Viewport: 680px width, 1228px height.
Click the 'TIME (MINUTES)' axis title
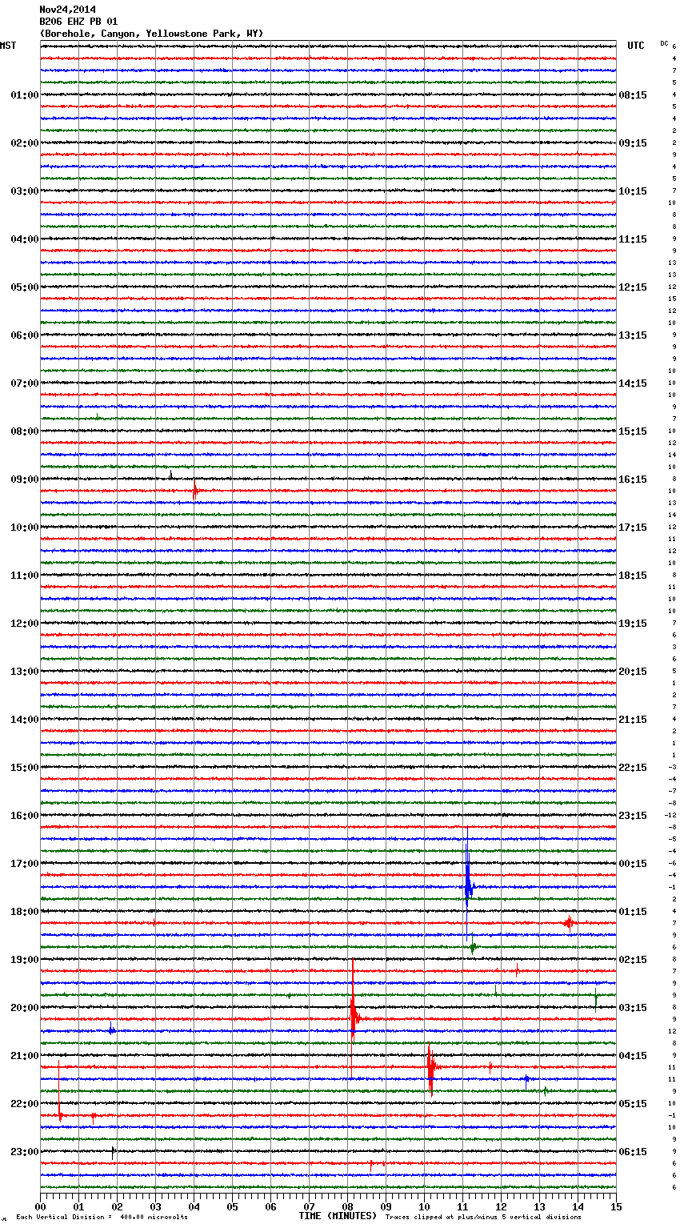pyautogui.click(x=338, y=1216)
